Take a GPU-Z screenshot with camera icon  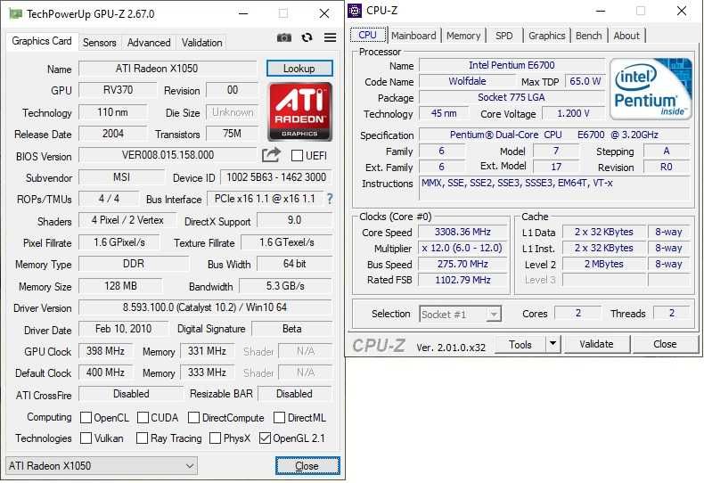coord(283,37)
